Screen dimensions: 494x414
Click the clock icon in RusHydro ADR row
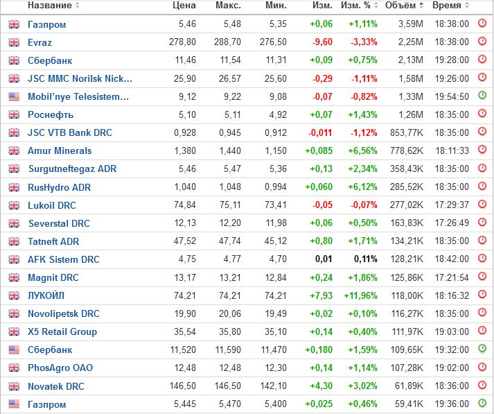[482, 186]
